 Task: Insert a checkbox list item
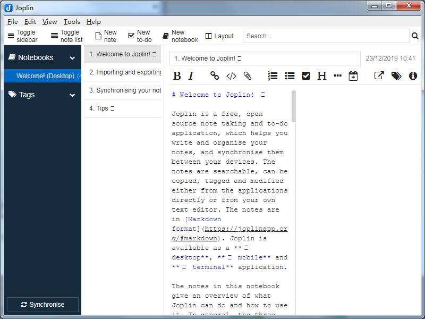tap(306, 76)
